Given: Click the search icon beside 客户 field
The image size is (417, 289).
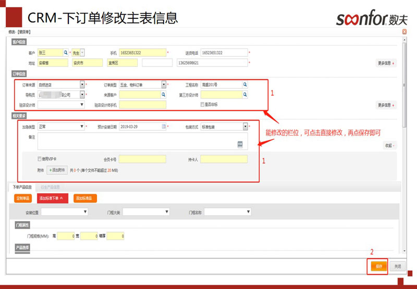Looking at the screenshot, I should tap(66, 53).
